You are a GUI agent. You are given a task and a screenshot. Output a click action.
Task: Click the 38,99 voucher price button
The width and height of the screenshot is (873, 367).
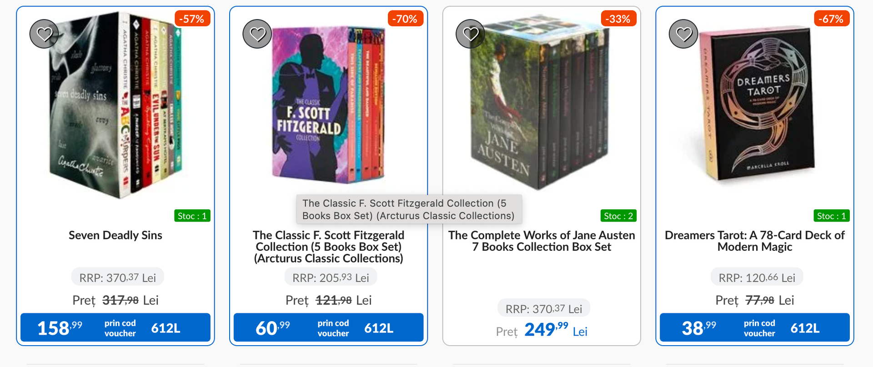click(755, 327)
